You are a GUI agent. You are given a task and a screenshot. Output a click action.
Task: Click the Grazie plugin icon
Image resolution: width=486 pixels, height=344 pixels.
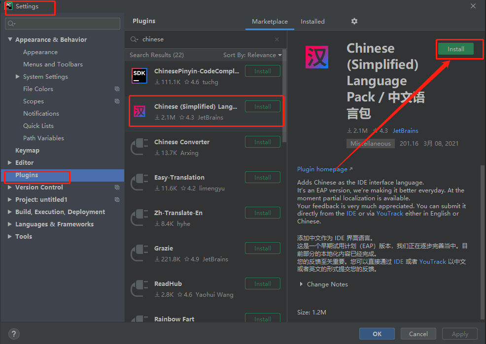click(x=139, y=253)
